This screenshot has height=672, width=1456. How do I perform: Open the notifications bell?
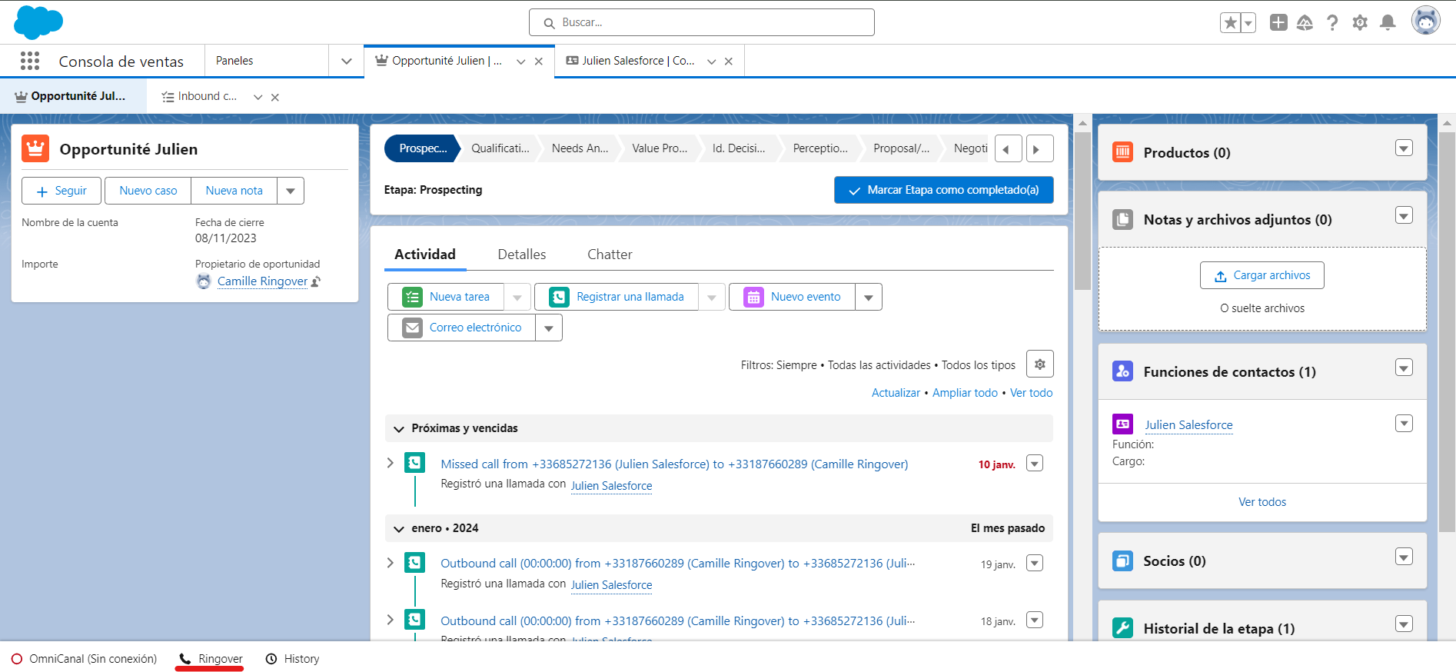[1388, 23]
